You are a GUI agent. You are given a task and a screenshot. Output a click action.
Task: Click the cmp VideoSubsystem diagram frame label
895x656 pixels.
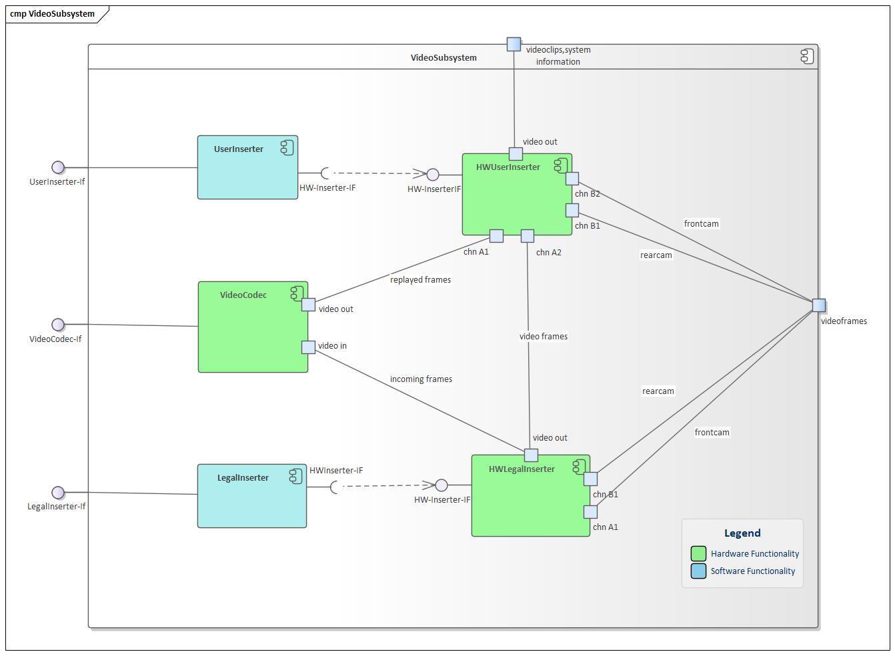52,13
